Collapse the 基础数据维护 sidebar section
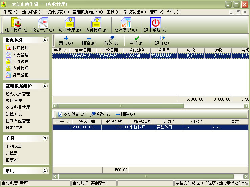This screenshot has height=187, width=250. (x=45, y=86)
